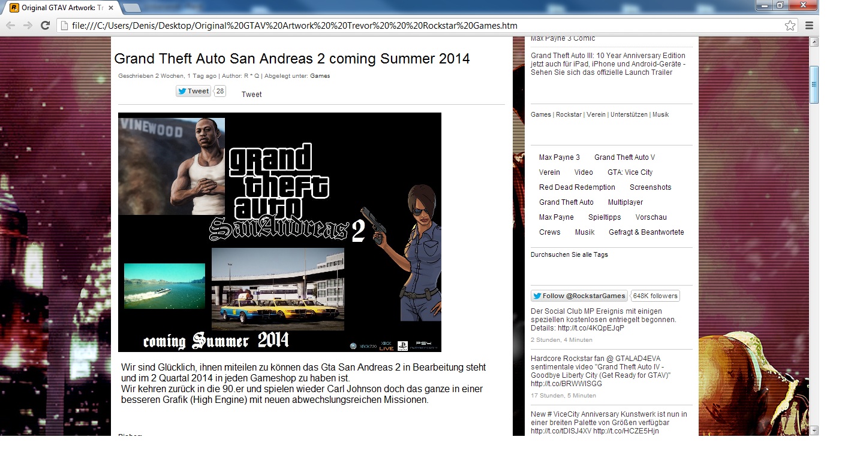Open the Red Dead Redemption tag

click(x=577, y=187)
